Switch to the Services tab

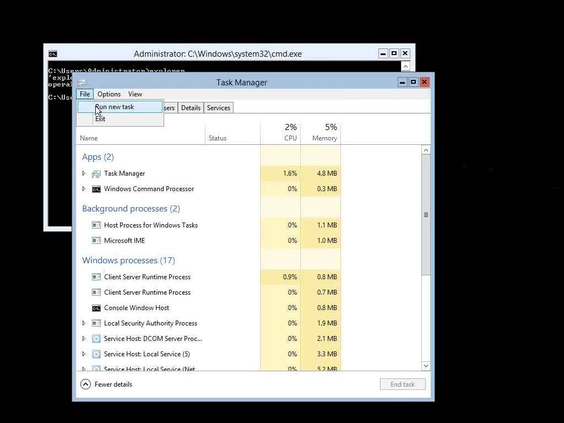click(218, 108)
